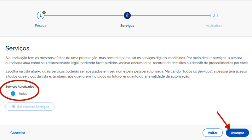Select the step 2 circle indicator

pos(127,15)
